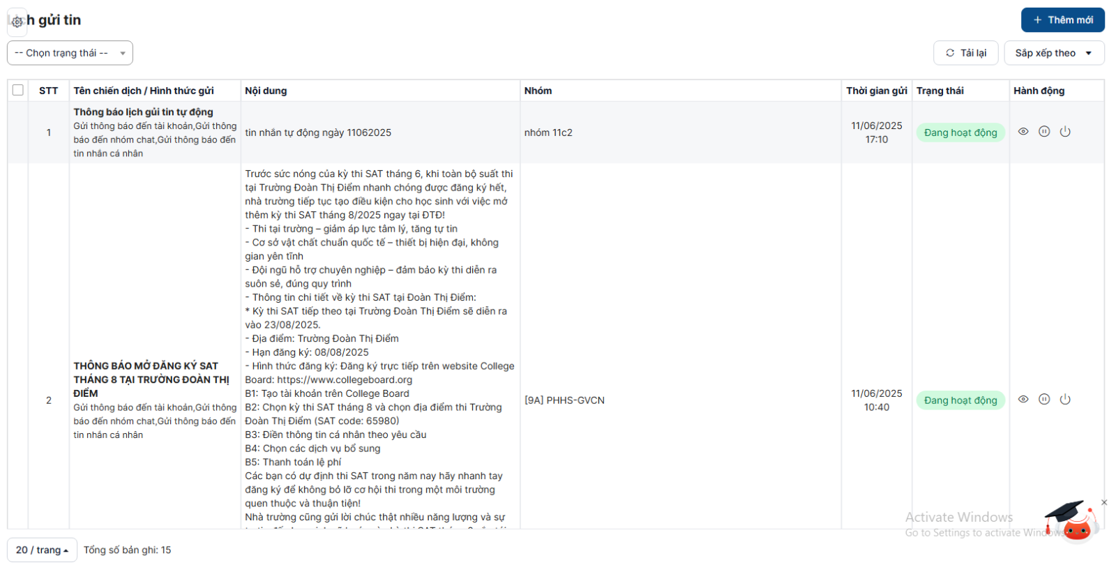1116x565 pixels.
Task: Open the 'Chọn trạng thái' status filter
Action: (x=70, y=53)
